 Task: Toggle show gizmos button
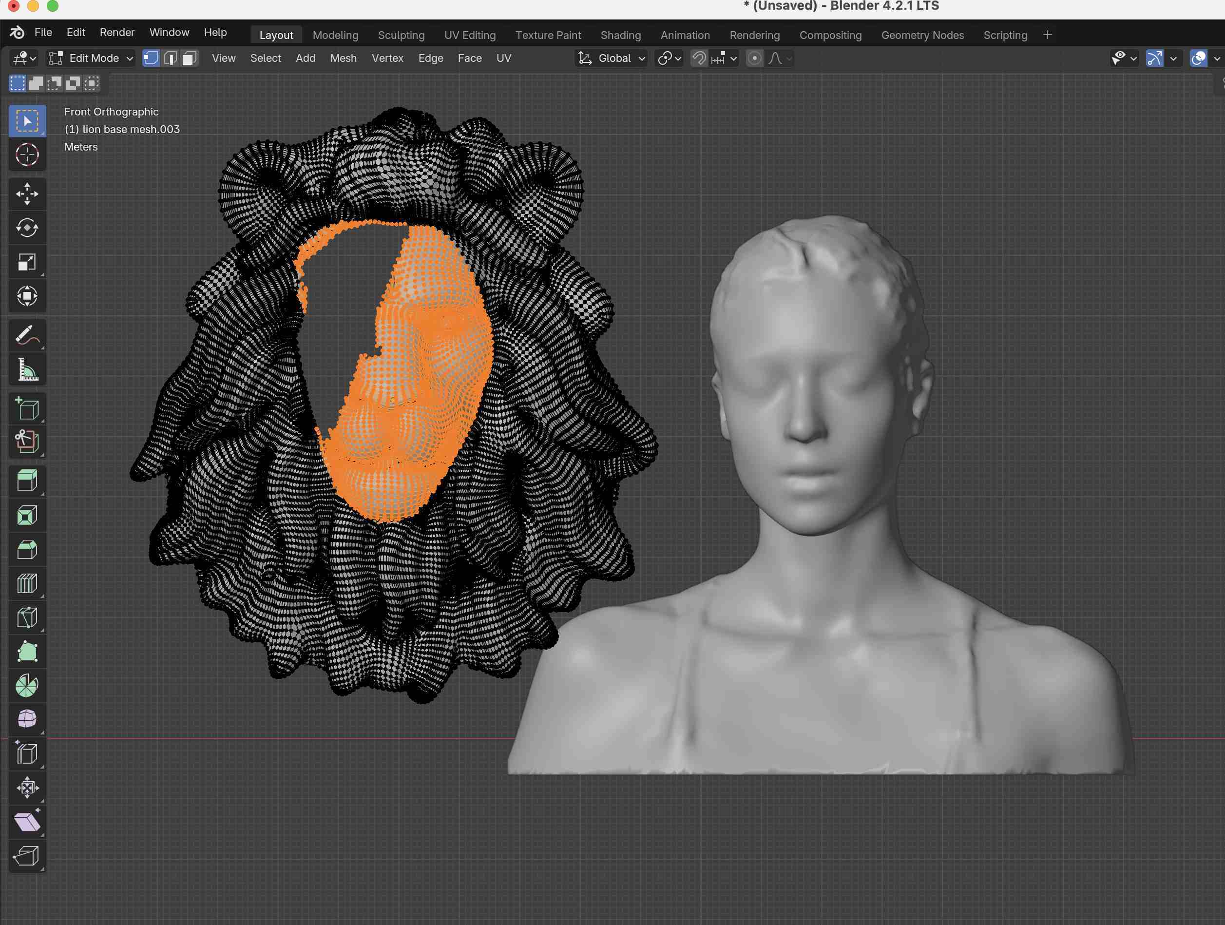pyautogui.click(x=1155, y=58)
